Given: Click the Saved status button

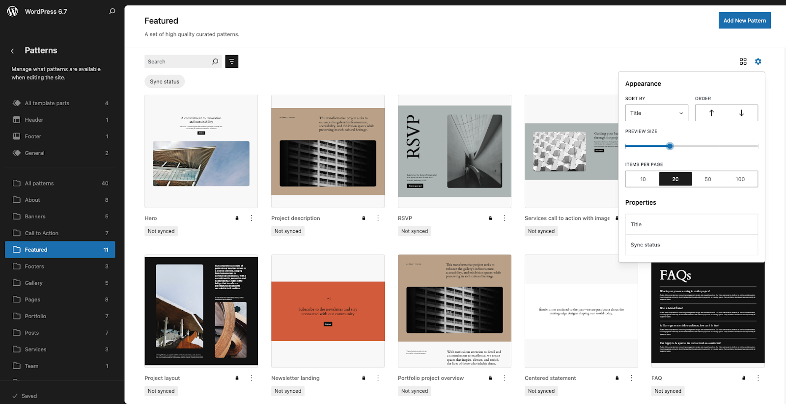Looking at the screenshot, I should 25,396.
